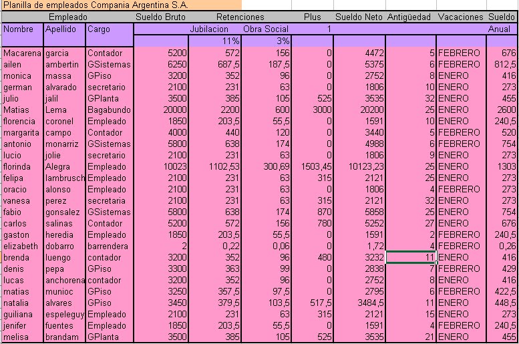Select the '1,72' net salary cell
The image size is (519, 344).
pos(359,246)
